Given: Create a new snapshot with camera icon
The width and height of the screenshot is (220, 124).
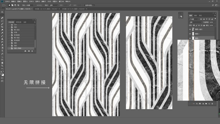Looking at the screenshot, I should tap(29, 51).
